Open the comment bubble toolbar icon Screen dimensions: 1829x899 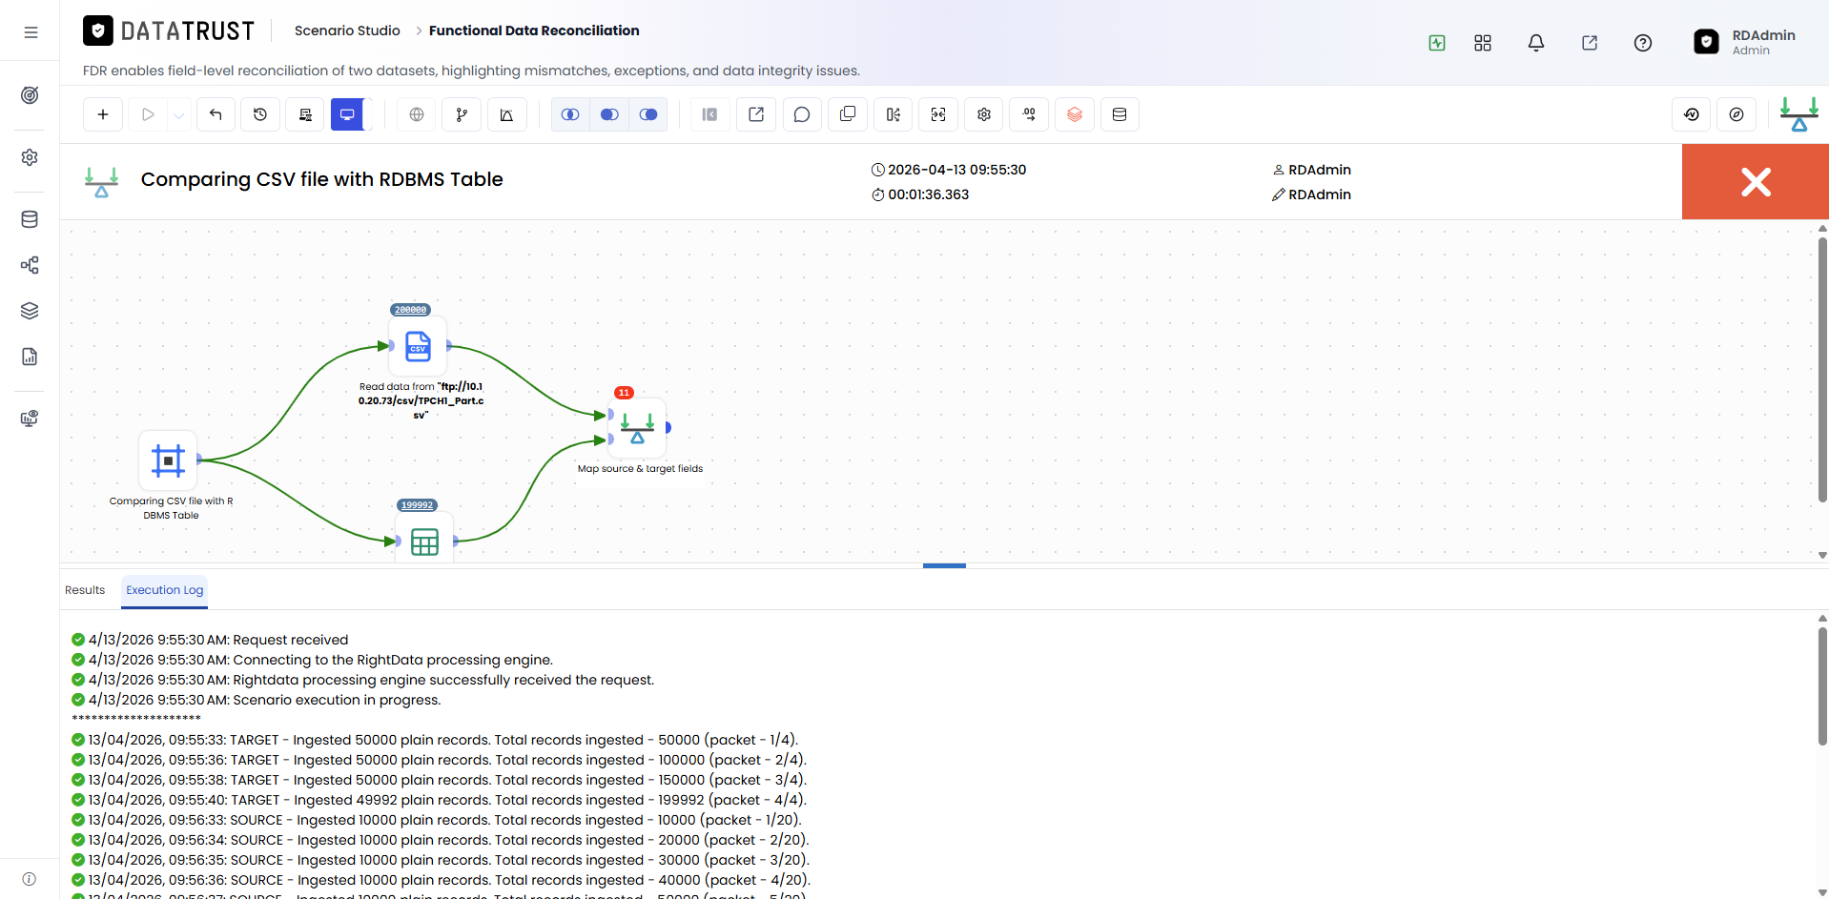click(802, 114)
